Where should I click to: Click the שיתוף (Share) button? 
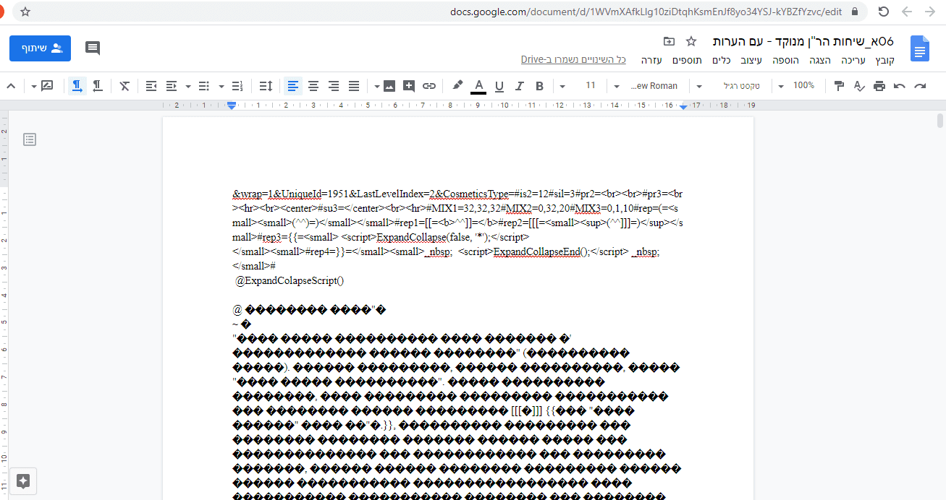[40, 48]
